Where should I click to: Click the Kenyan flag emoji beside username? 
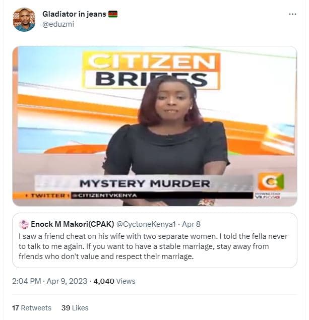[x=112, y=14]
